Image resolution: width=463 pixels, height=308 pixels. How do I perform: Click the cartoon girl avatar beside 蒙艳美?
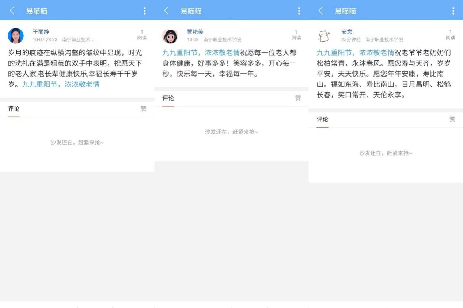pyautogui.click(x=170, y=36)
